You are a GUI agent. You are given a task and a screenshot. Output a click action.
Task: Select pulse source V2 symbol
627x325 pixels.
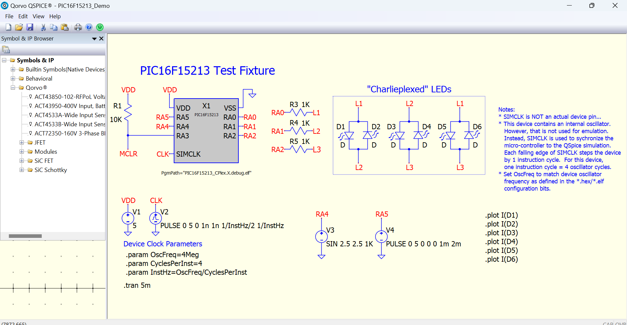pyautogui.click(x=155, y=218)
